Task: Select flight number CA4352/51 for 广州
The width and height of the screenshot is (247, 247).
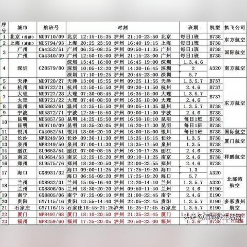Action: [51, 49]
